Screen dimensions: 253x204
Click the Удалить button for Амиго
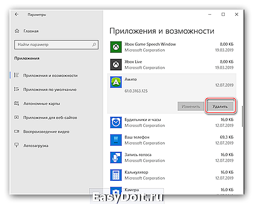[220, 106]
